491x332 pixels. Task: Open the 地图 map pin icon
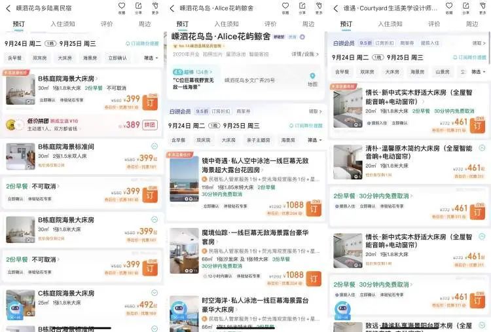(x=312, y=79)
